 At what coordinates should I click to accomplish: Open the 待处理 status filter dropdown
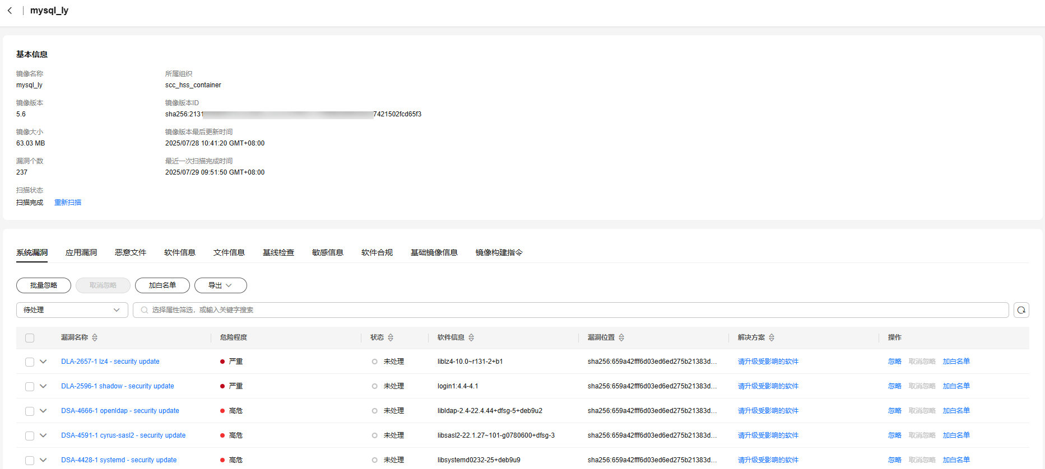click(x=72, y=310)
